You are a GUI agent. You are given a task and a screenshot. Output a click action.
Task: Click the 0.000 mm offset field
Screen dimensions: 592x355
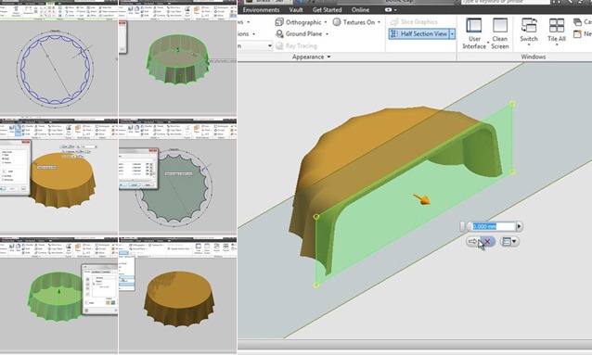[494, 226]
